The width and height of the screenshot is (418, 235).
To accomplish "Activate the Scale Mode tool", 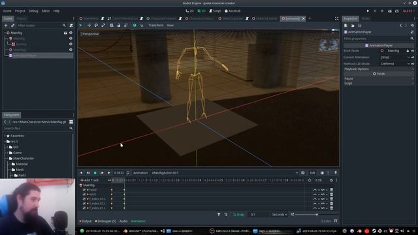I will pyautogui.click(x=103, y=25).
